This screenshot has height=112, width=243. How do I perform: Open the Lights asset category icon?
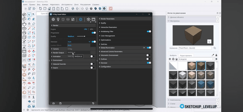click(x=58, y=19)
